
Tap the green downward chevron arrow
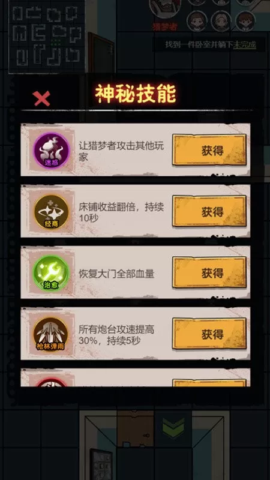coord(173,427)
